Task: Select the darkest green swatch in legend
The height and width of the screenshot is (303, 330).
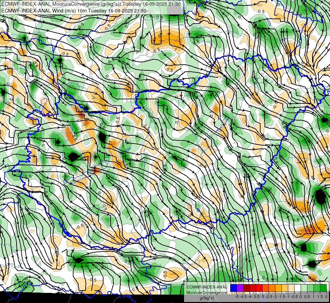Action: tap(324, 288)
